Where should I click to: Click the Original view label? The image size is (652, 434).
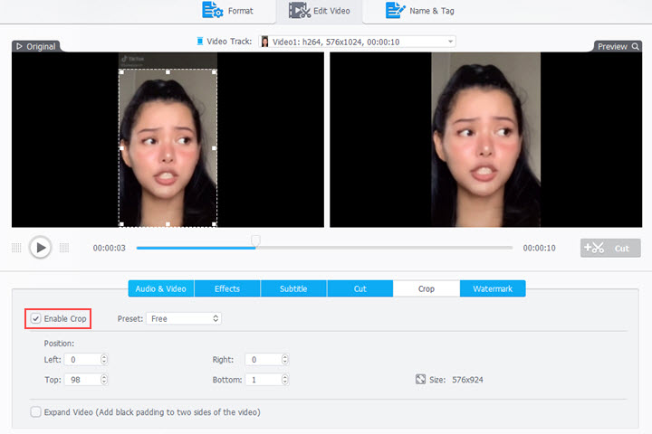click(36, 46)
